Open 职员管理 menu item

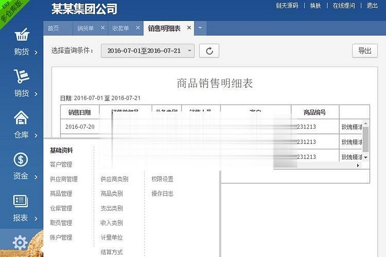[x=61, y=223]
